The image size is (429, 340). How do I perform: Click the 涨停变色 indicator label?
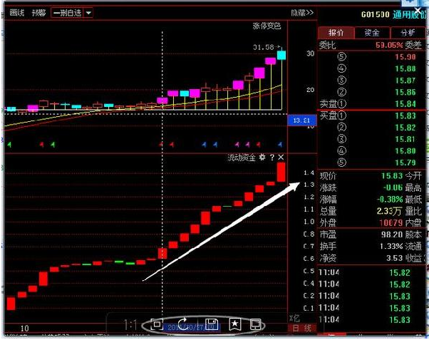[267, 26]
